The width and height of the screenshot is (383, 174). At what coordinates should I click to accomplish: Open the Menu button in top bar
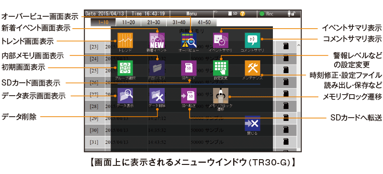(x=191, y=14)
